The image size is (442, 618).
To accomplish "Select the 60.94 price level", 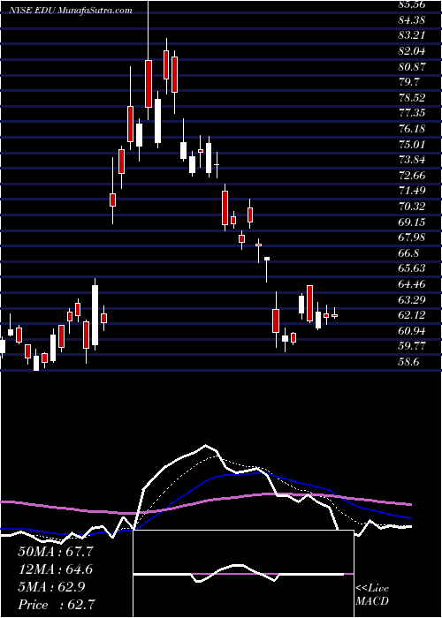I will (x=413, y=331).
